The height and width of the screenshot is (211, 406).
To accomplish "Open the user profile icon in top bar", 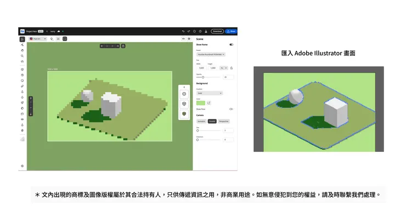I will point(206,31).
